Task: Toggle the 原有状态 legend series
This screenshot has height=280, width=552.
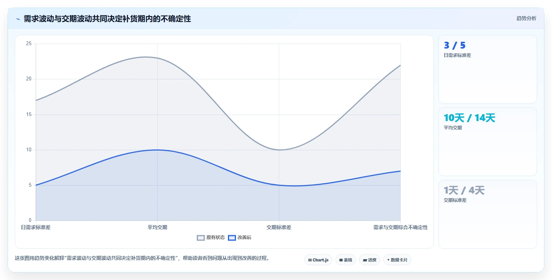Action: [x=211, y=238]
